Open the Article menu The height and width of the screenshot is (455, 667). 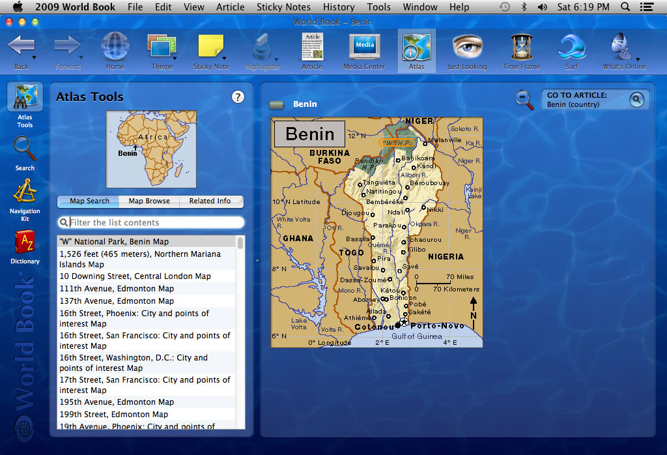(230, 7)
